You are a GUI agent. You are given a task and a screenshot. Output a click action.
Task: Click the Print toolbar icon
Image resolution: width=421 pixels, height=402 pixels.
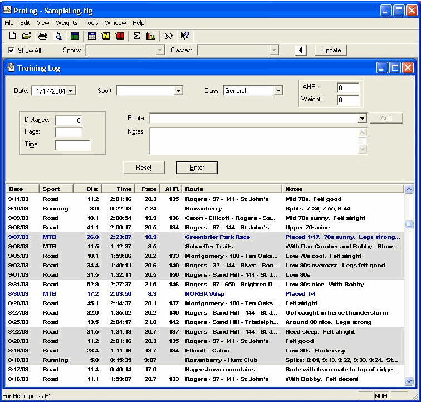pos(43,36)
